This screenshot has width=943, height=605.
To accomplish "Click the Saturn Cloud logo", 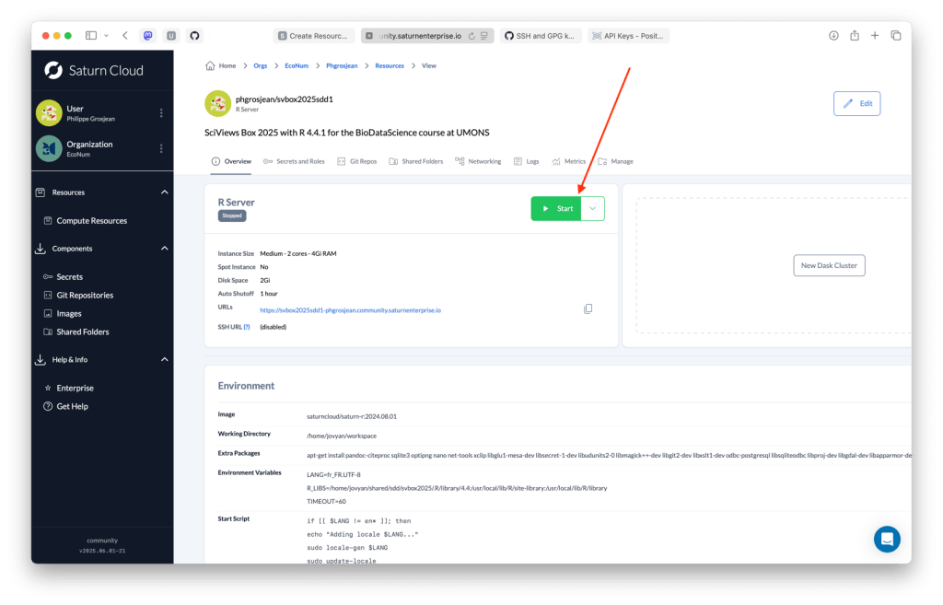I will [x=94, y=70].
